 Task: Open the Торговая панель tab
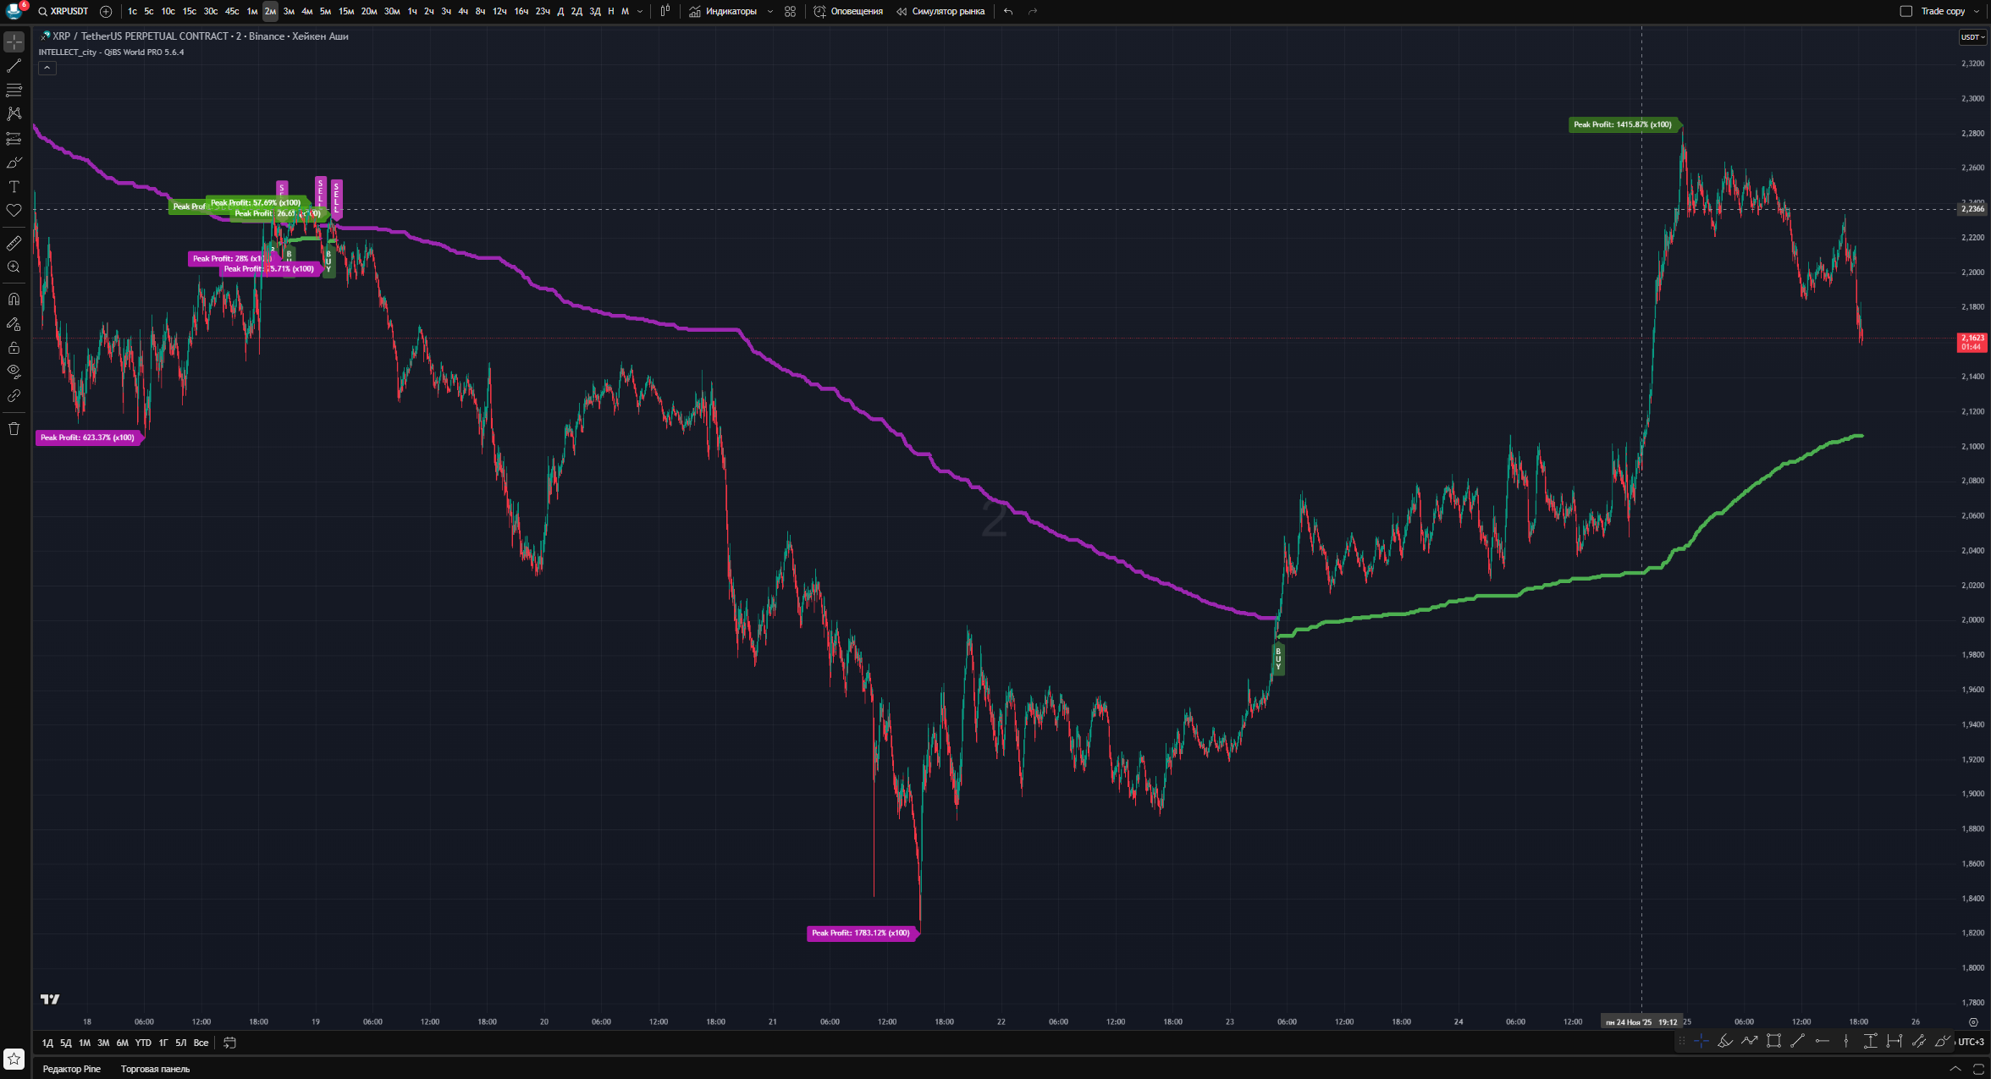[x=155, y=1069]
